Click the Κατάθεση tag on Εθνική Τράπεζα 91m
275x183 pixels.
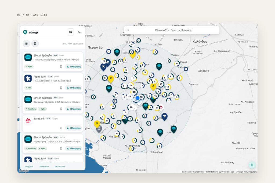(31, 109)
